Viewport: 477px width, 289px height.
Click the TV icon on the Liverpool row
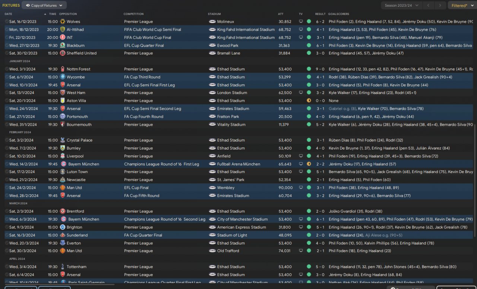pyautogui.click(x=301, y=156)
